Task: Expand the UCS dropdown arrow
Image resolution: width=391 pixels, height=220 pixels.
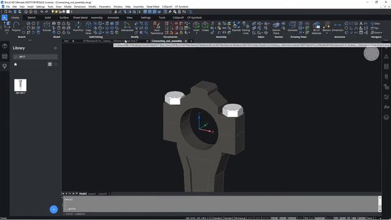Action: (x=7, y=33)
